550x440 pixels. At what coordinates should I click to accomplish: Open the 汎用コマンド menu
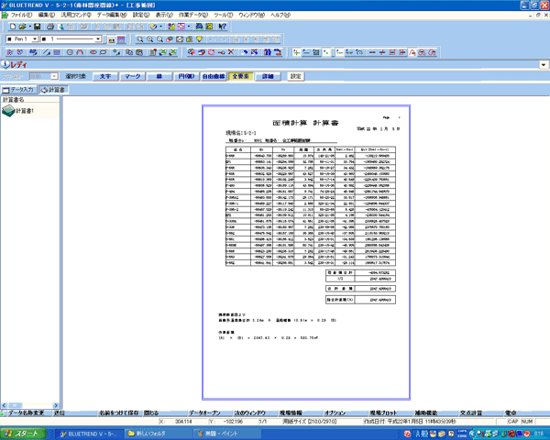point(76,15)
